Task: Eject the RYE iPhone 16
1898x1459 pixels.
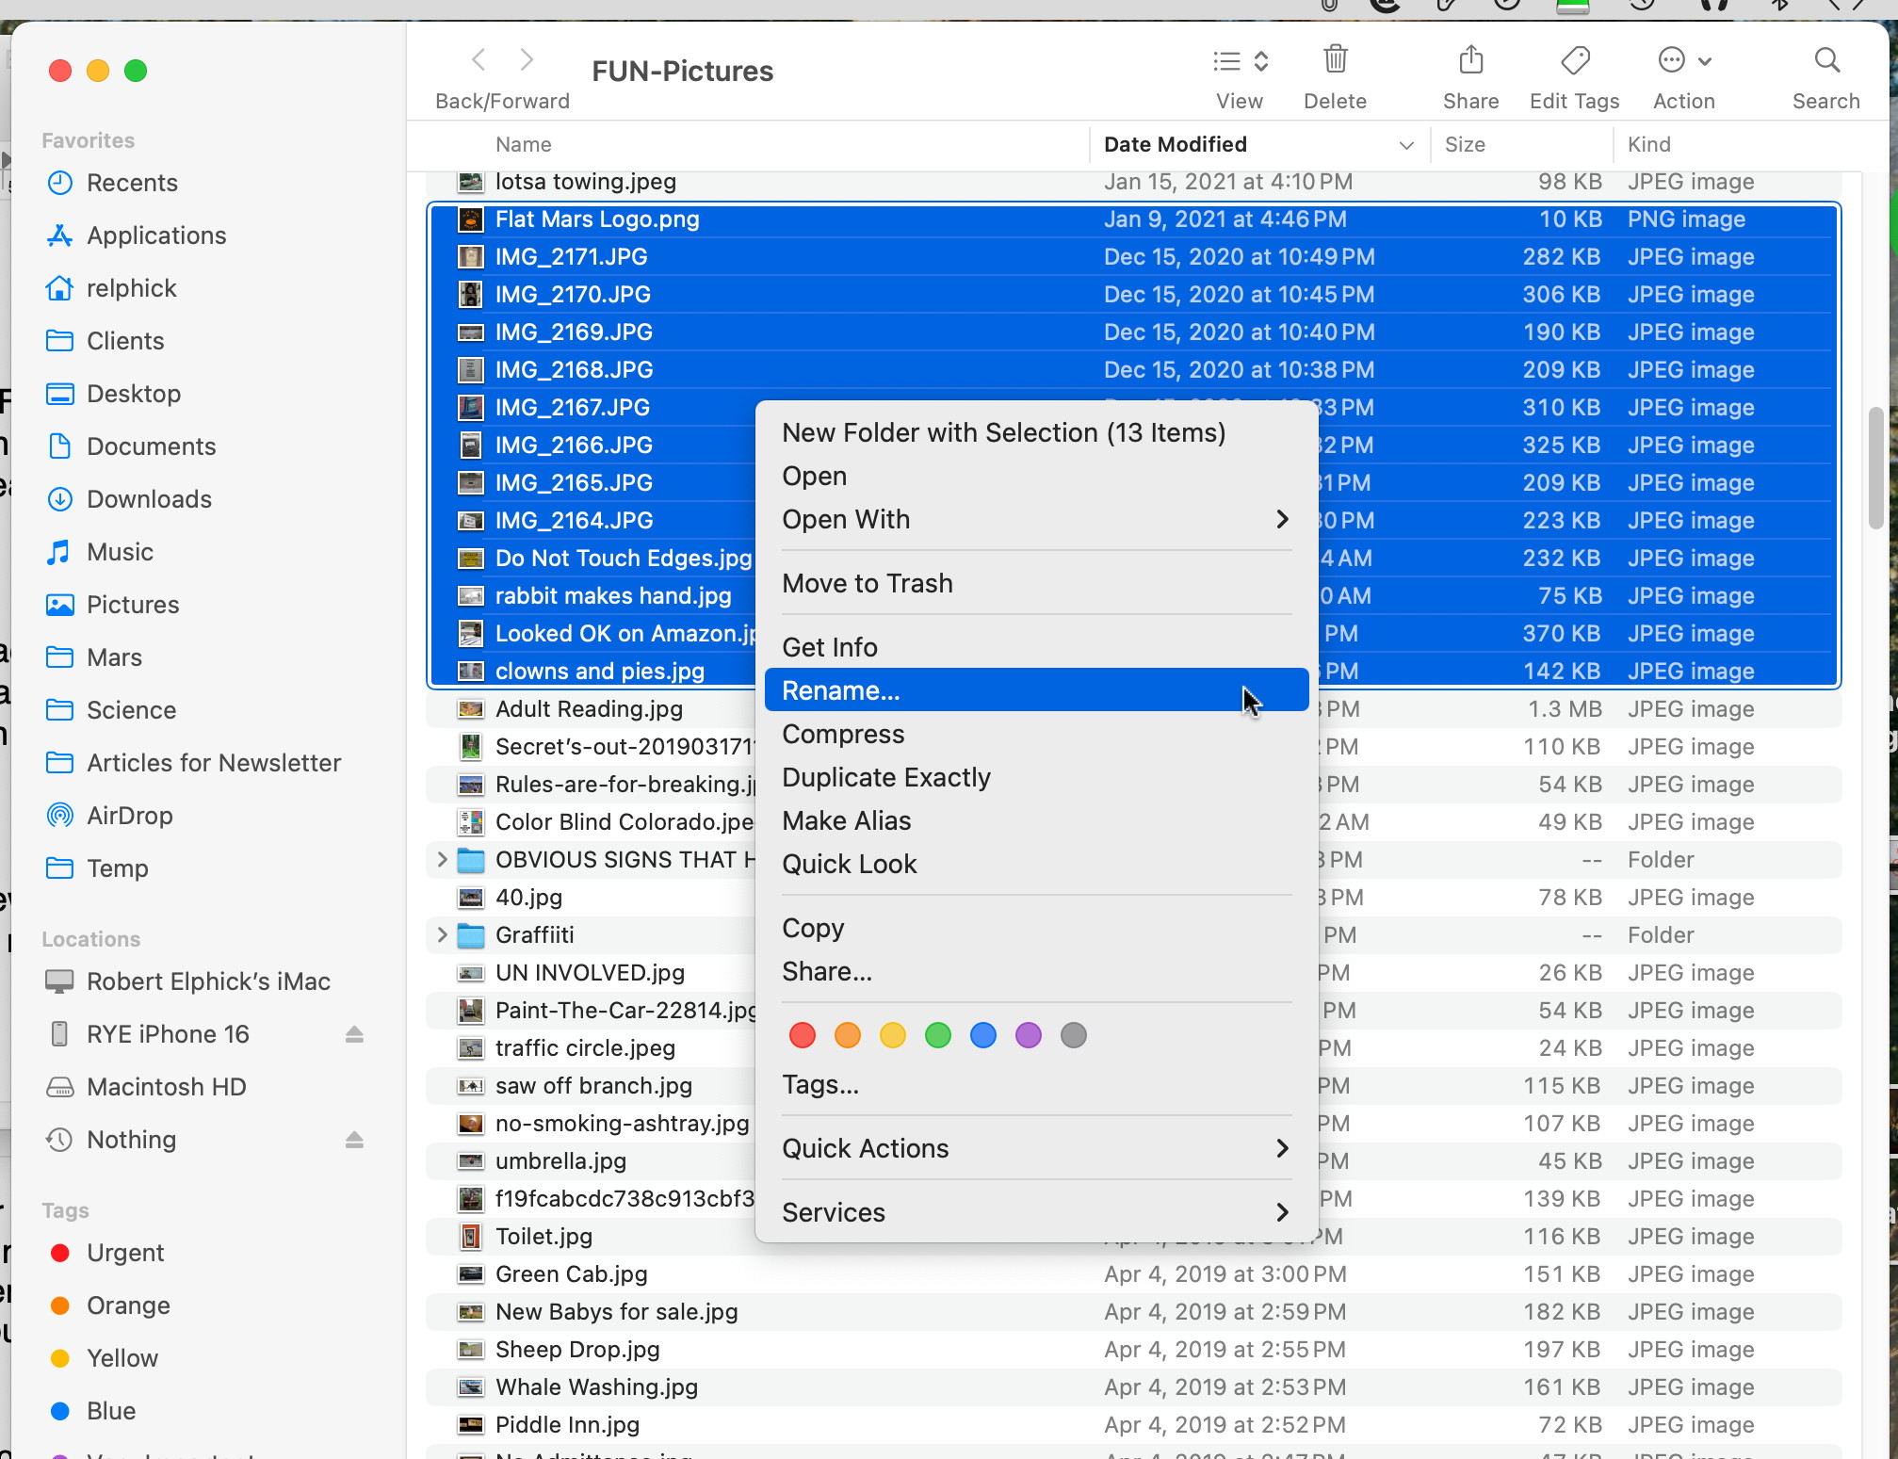Action: pyautogui.click(x=354, y=1033)
